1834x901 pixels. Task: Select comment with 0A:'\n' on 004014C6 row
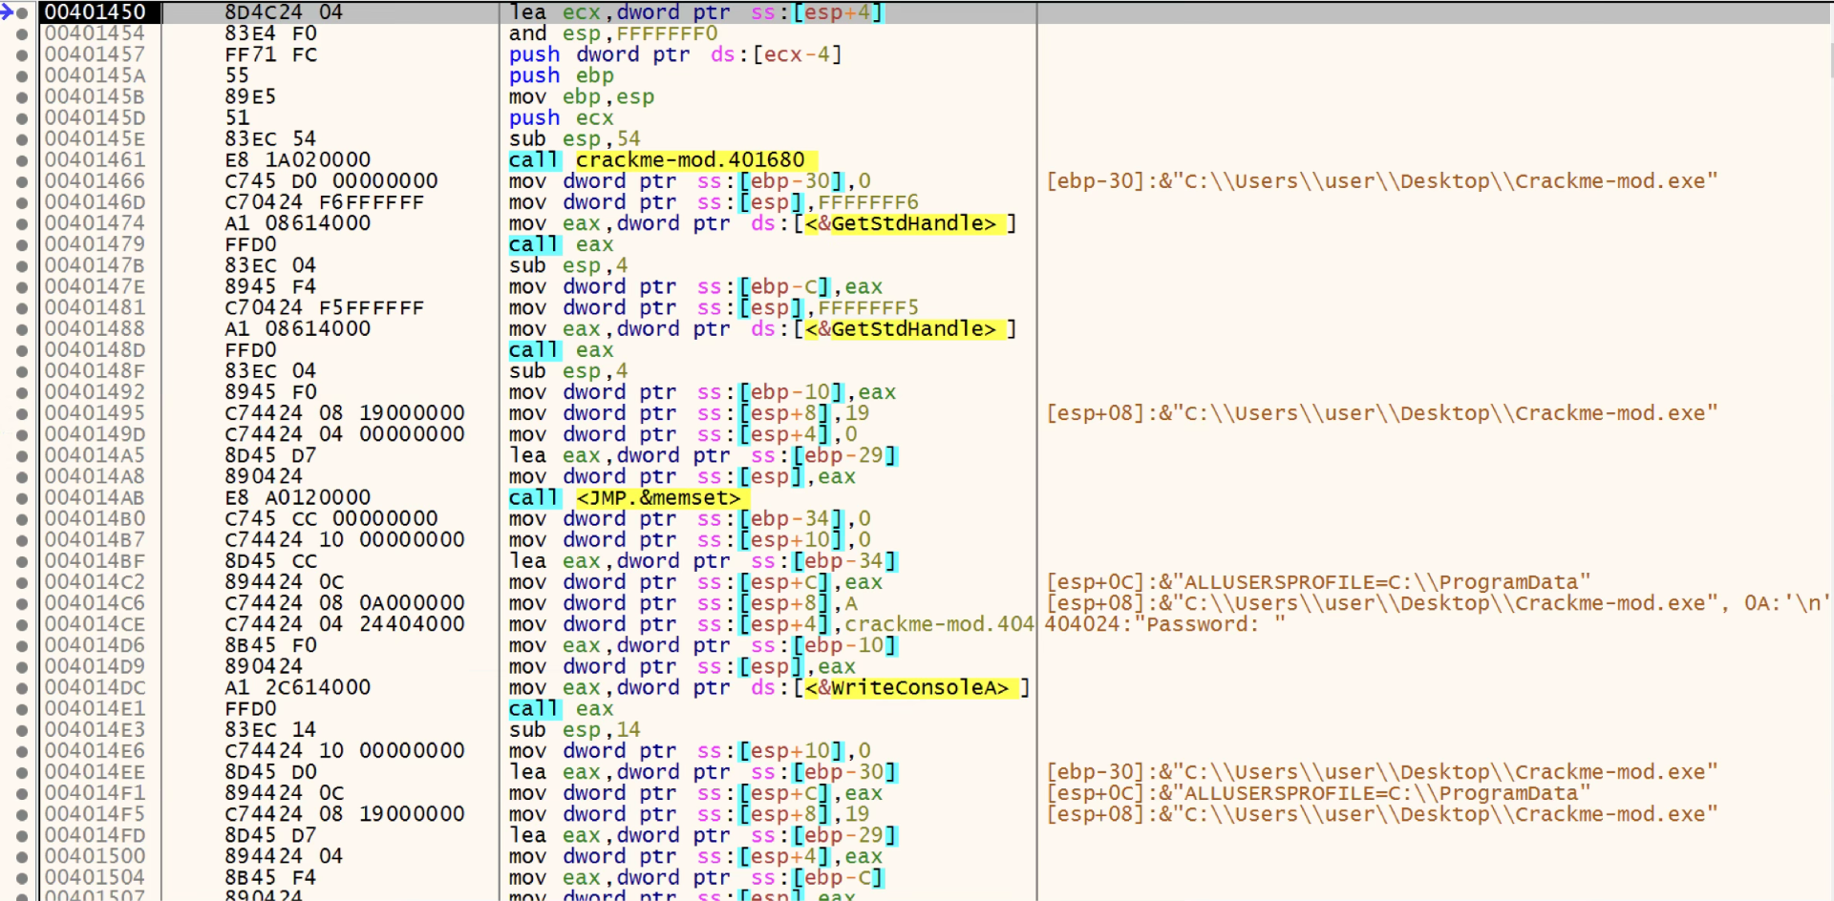[1438, 603]
